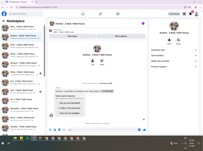Open a new browser tab
The width and height of the screenshot is (203, 151).
click(x=37, y=2)
